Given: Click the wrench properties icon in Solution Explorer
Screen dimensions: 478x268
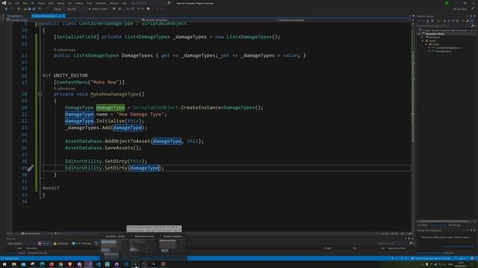Looking at the screenshot, I should coord(468,21).
